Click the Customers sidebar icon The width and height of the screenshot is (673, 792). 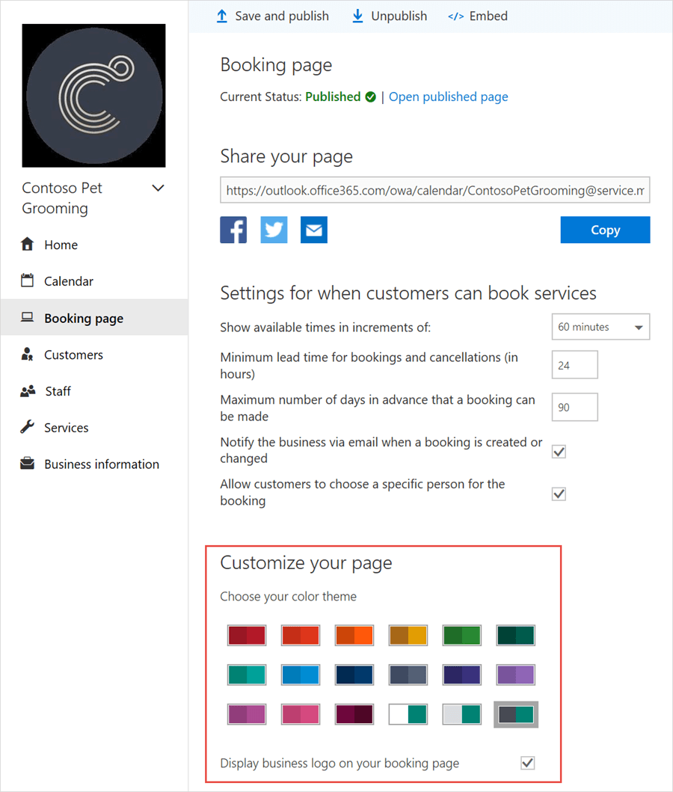[x=26, y=354]
